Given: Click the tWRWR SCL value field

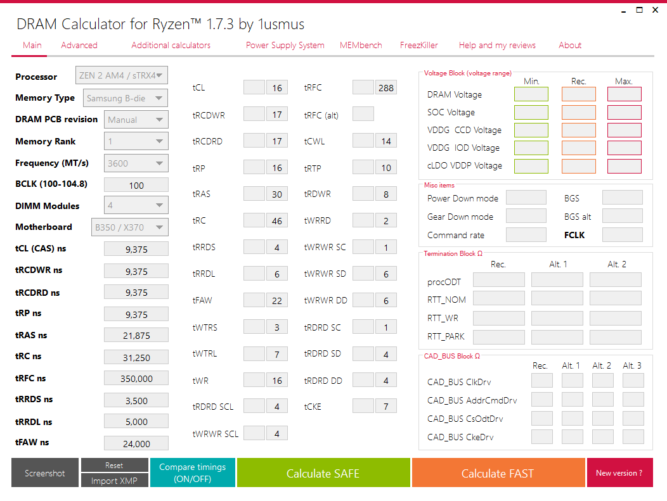Looking at the screenshot, I should [277, 433].
